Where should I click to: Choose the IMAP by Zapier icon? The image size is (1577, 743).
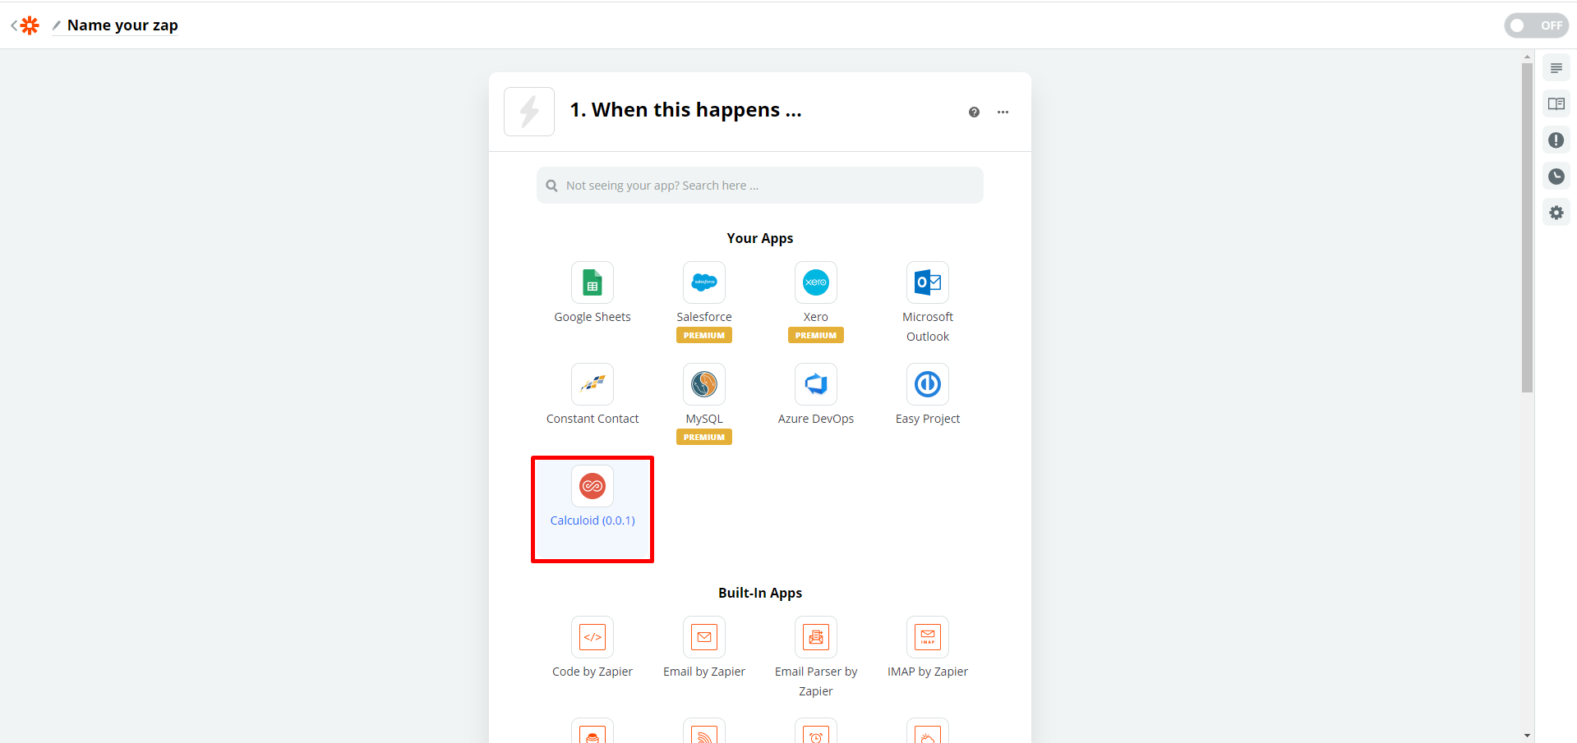[928, 637]
